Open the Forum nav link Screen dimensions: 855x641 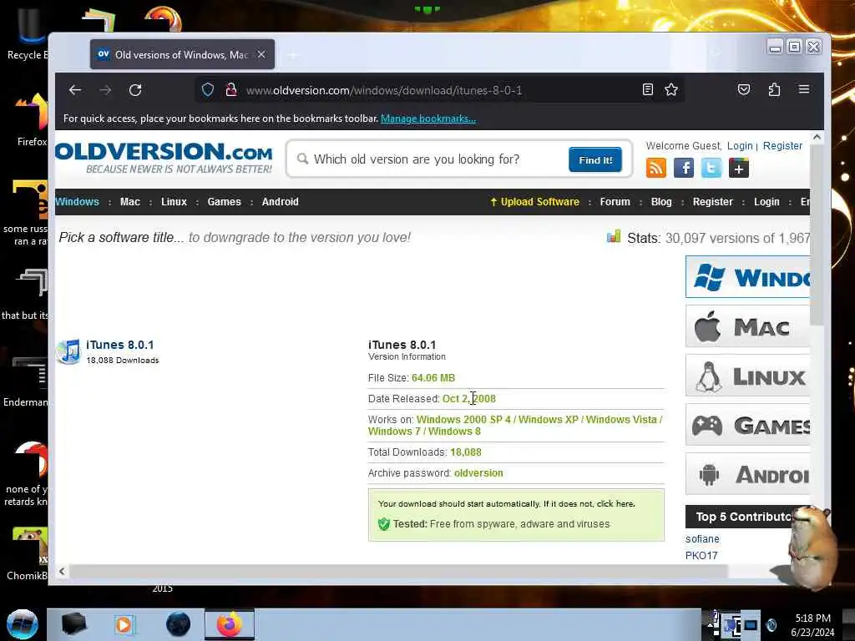615,202
